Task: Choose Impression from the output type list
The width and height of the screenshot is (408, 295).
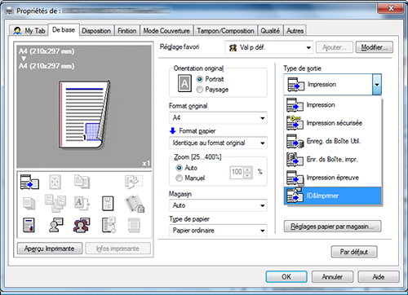Action: pos(333,105)
